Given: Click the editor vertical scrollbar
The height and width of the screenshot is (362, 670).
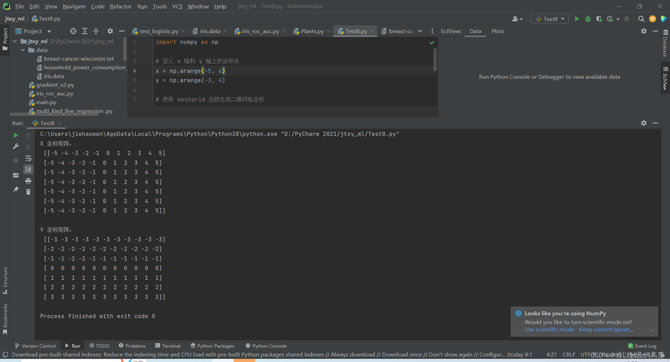Looking at the screenshot, I should 435,59.
